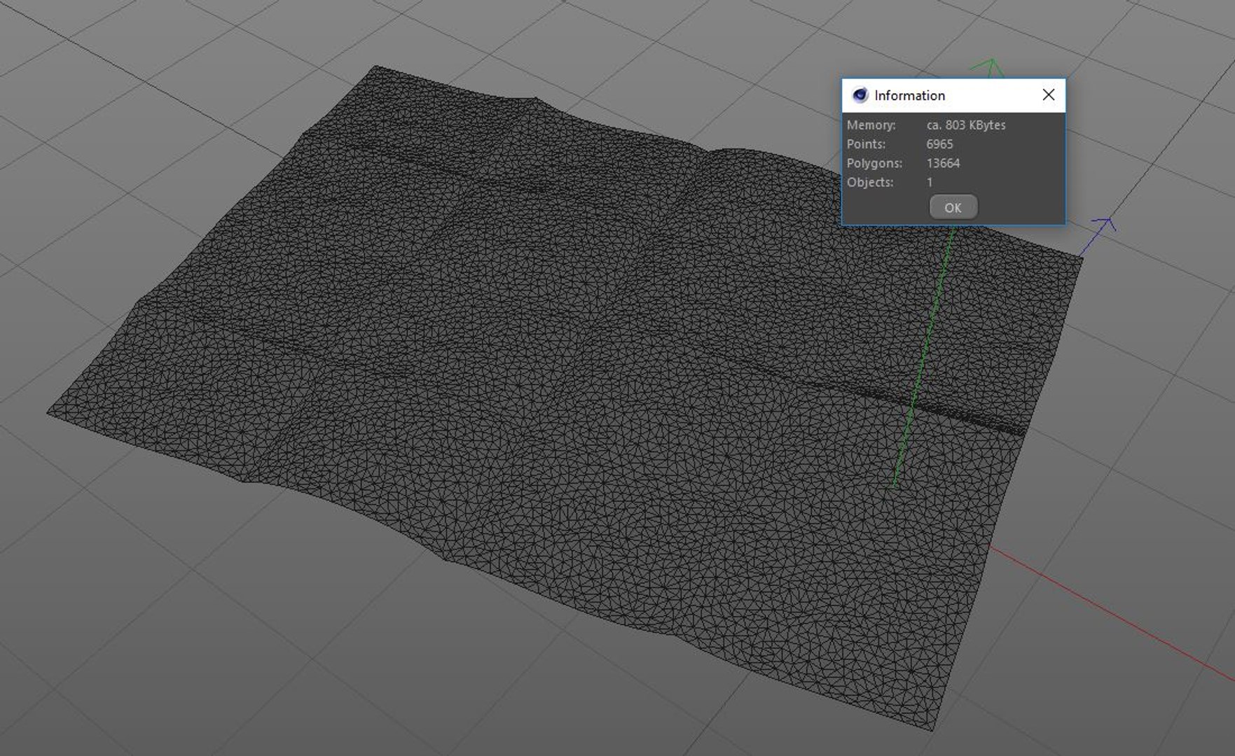Click the Objects label in Information dialog
This screenshot has width=1235, height=756.
pos(870,182)
